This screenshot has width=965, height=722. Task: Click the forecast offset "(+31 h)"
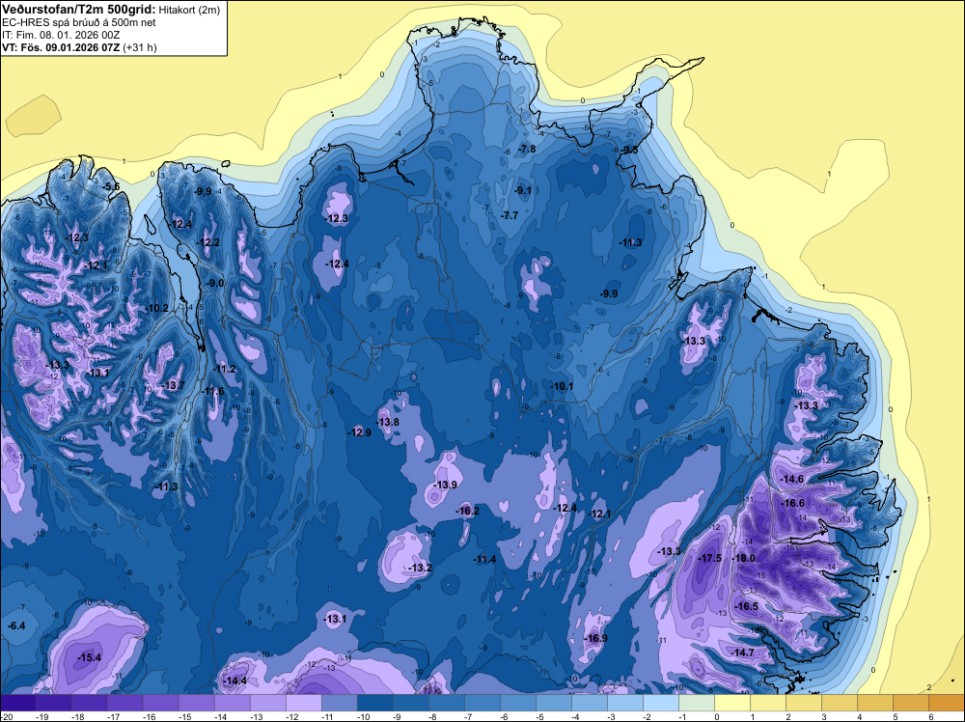coord(140,48)
